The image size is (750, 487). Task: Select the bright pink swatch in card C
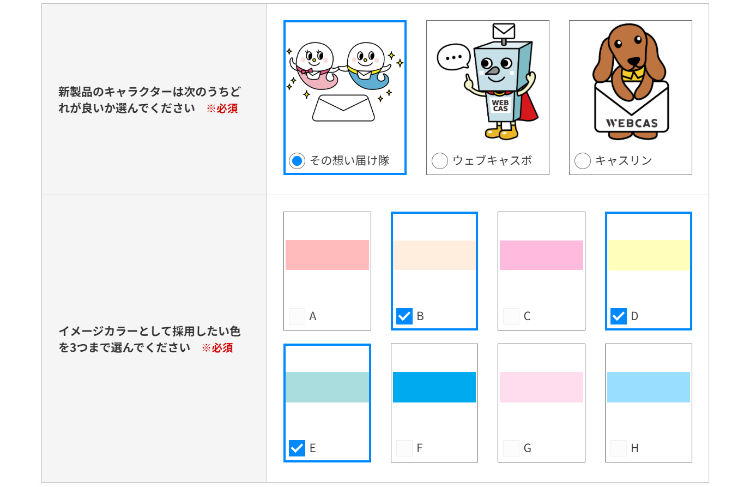(541, 255)
